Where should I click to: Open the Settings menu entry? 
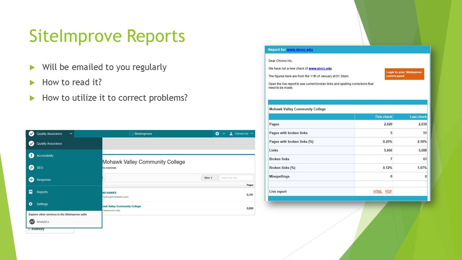point(64,204)
